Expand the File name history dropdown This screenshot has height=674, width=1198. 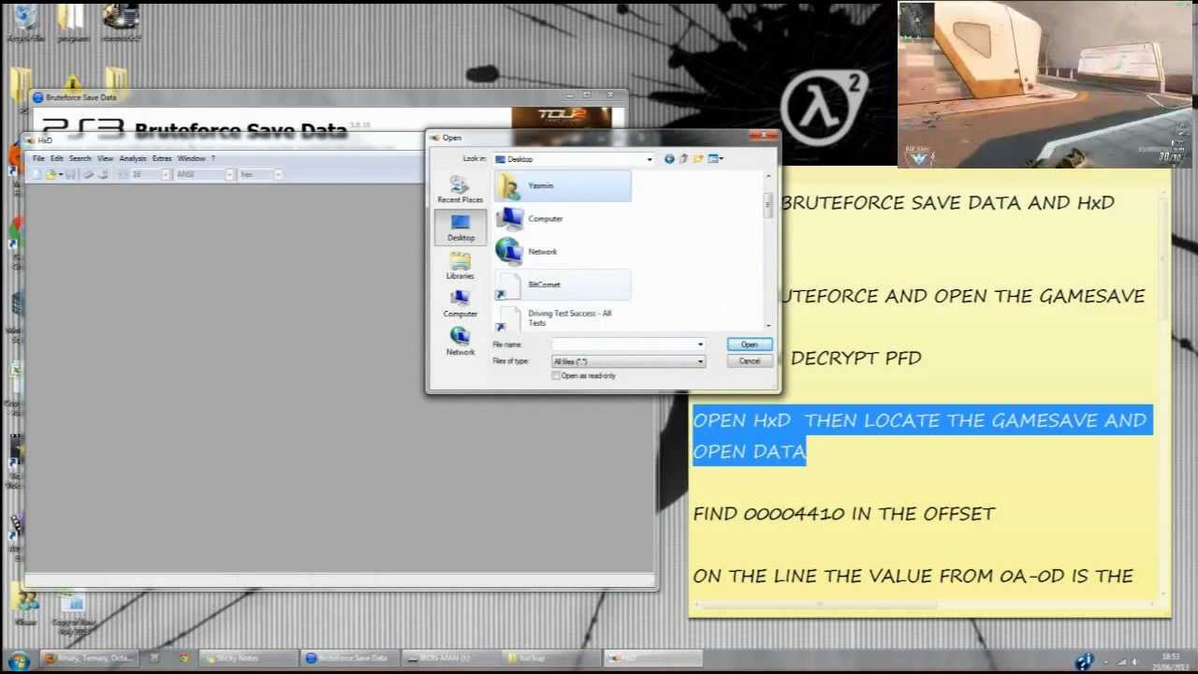coord(700,344)
